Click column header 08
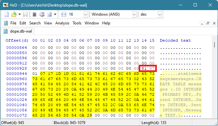The image size is (218, 126). [97, 40]
